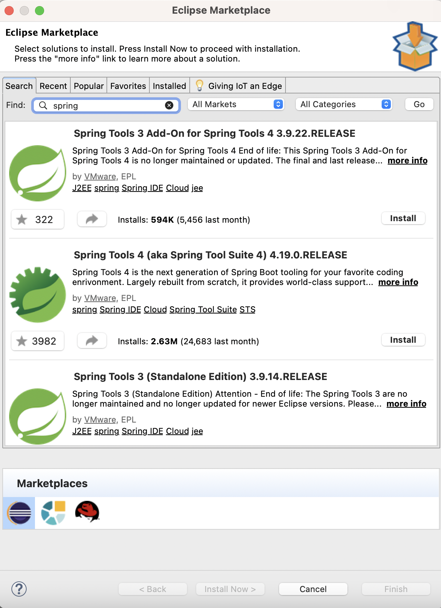This screenshot has height=608, width=441.
Task: Select the Eclipse marketplace icon
Action: pos(19,513)
